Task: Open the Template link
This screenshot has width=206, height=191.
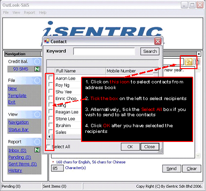Action: click(17, 95)
